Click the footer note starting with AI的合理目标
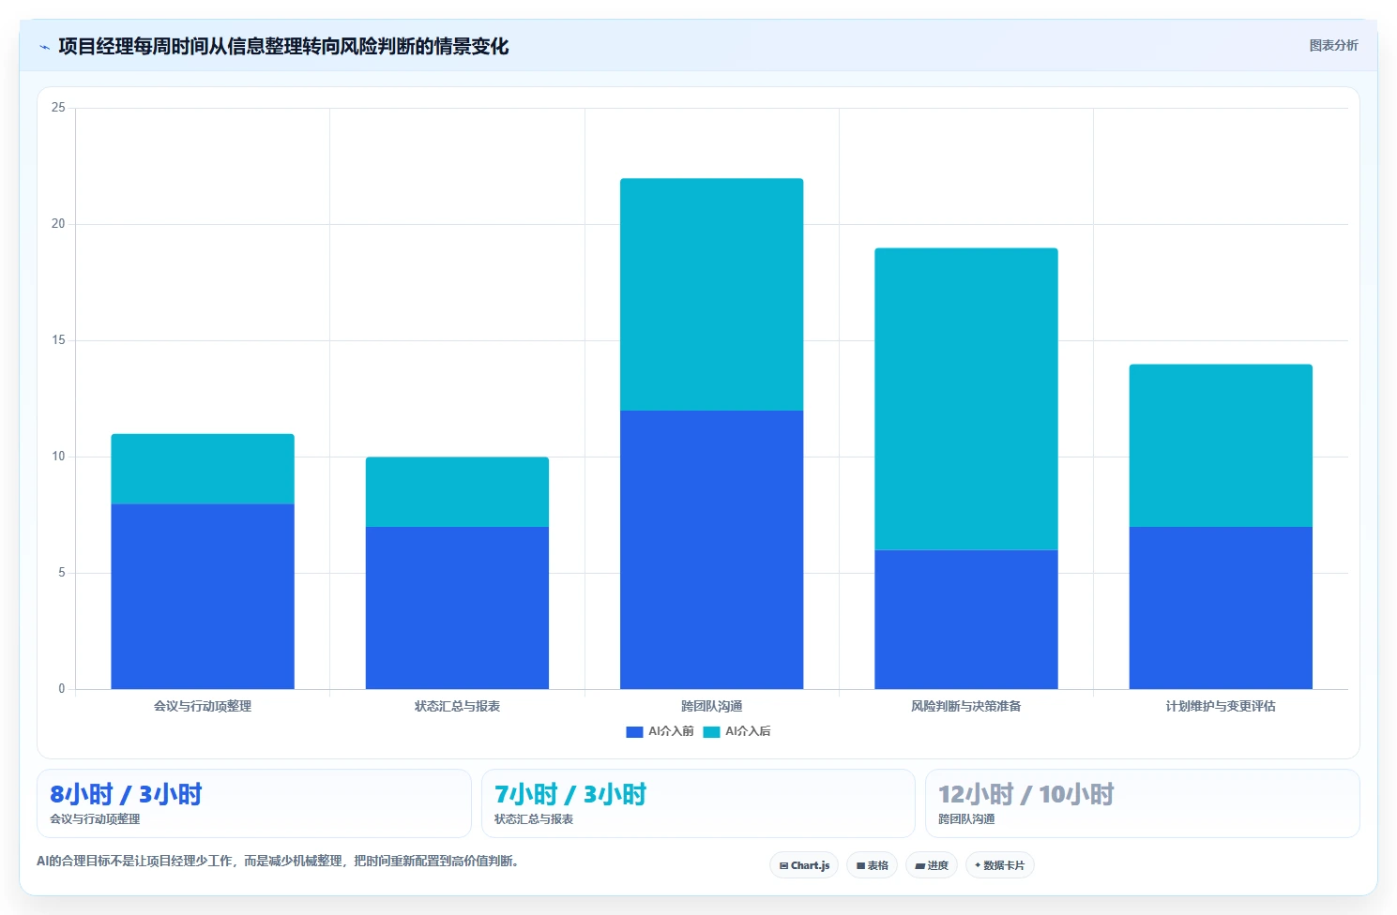The image size is (1397, 915). tap(278, 861)
